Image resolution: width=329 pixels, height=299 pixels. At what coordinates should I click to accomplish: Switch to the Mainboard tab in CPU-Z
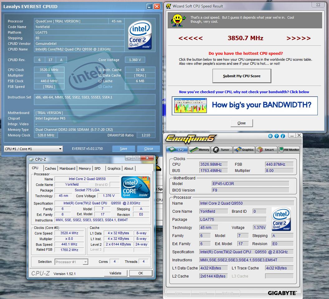pyautogui.click(x=67, y=168)
